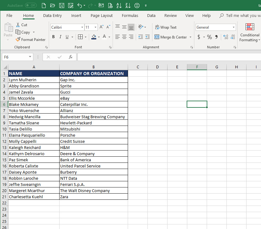Screen dimensions: 261x229
Task: Open the Calibri font name dropdown
Action: [82, 27]
